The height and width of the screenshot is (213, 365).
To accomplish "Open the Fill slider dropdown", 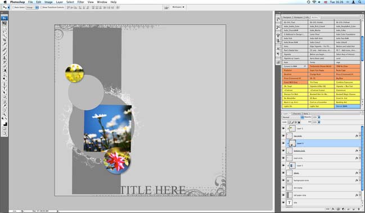I will (x=319, y=122).
